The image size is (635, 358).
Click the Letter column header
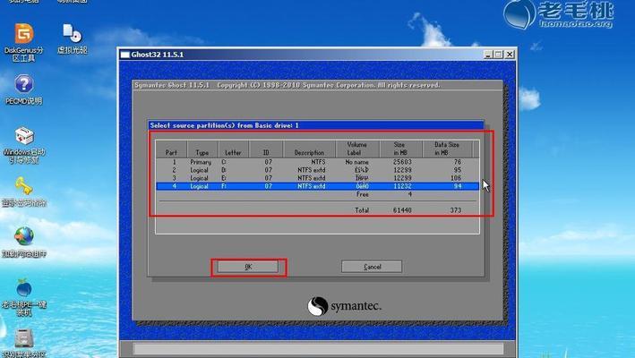pos(234,149)
